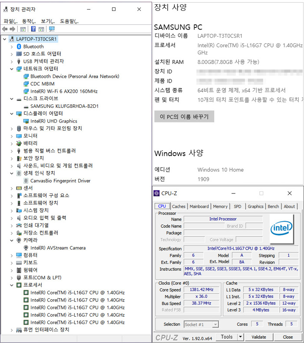This screenshot has height=344, width=304.
Task: Click the Specification field in CPU-Z
Action: coord(241,249)
